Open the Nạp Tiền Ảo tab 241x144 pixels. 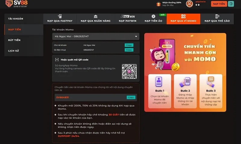coord(153,19)
